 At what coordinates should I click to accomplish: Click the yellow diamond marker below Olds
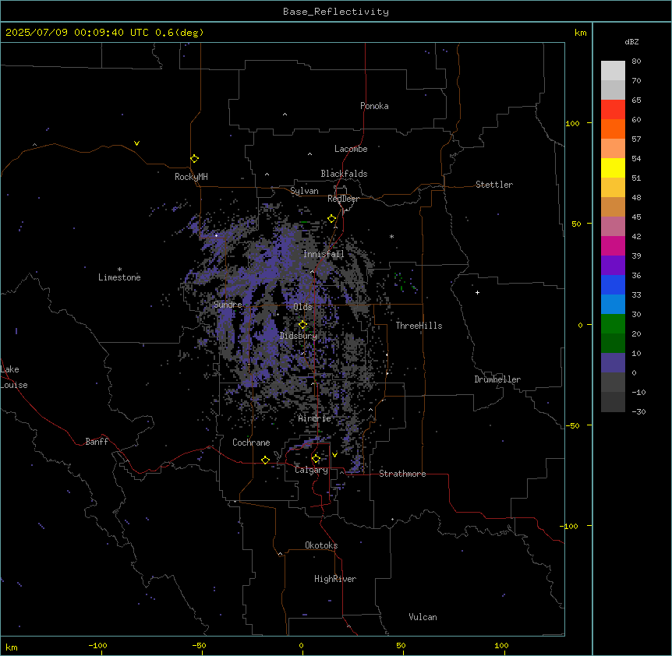(x=303, y=325)
